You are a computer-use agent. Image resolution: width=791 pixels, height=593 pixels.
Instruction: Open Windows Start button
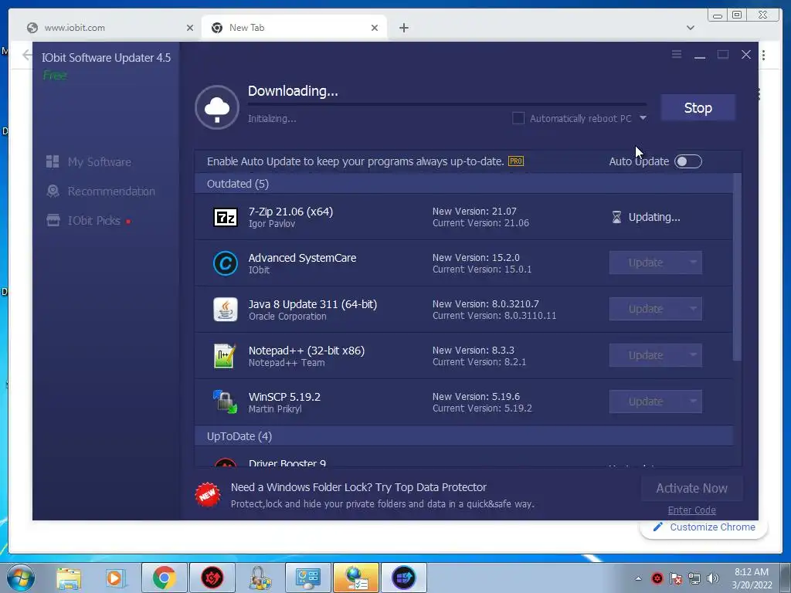click(x=21, y=578)
